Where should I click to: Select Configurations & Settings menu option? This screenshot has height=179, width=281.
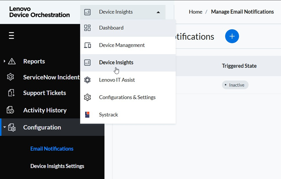(127, 97)
